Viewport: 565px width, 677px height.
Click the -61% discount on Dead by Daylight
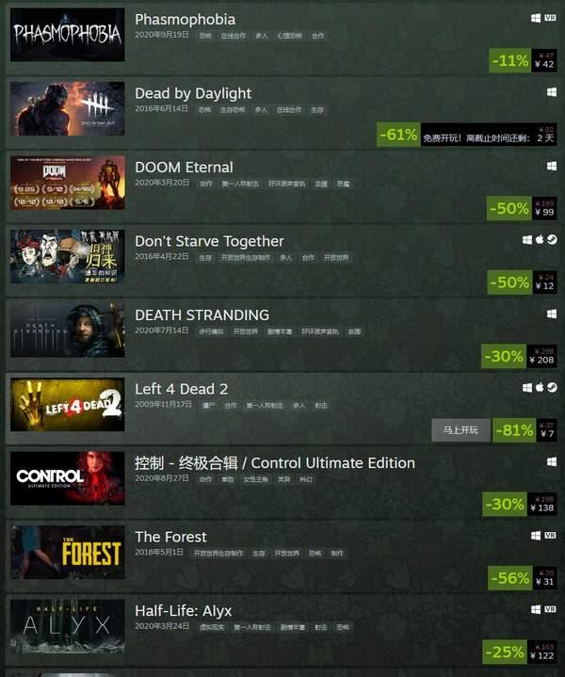point(398,135)
